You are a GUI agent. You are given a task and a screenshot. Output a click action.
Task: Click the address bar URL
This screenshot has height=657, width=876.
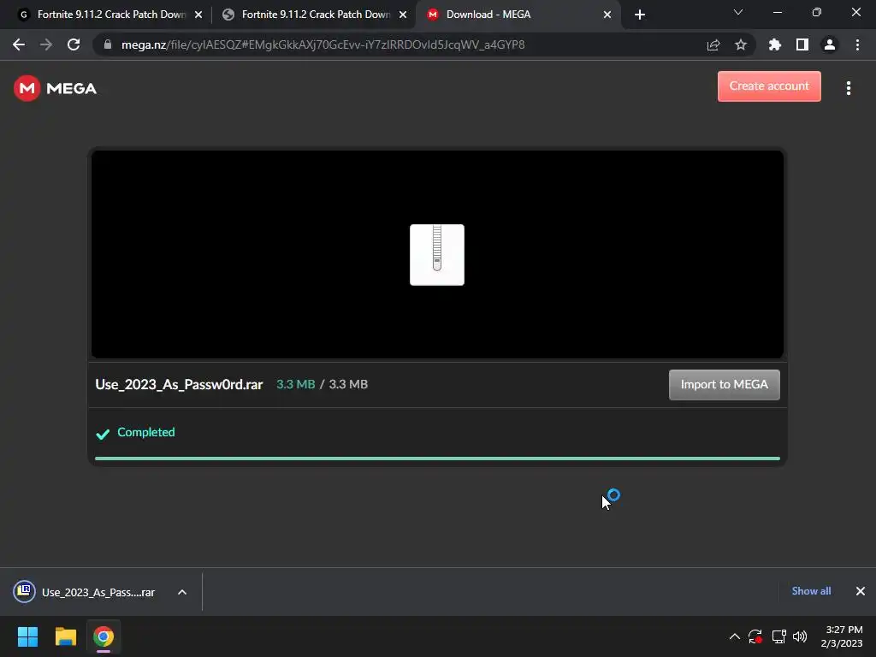tap(323, 44)
